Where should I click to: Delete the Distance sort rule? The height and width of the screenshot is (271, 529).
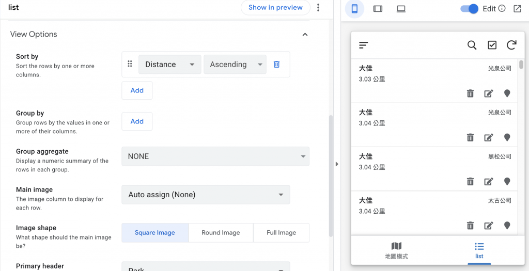pyautogui.click(x=276, y=65)
